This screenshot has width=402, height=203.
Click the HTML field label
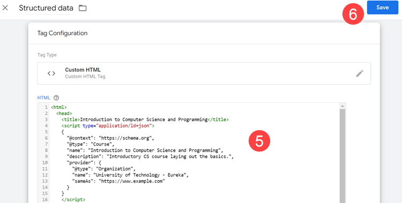(x=44, y=97)
